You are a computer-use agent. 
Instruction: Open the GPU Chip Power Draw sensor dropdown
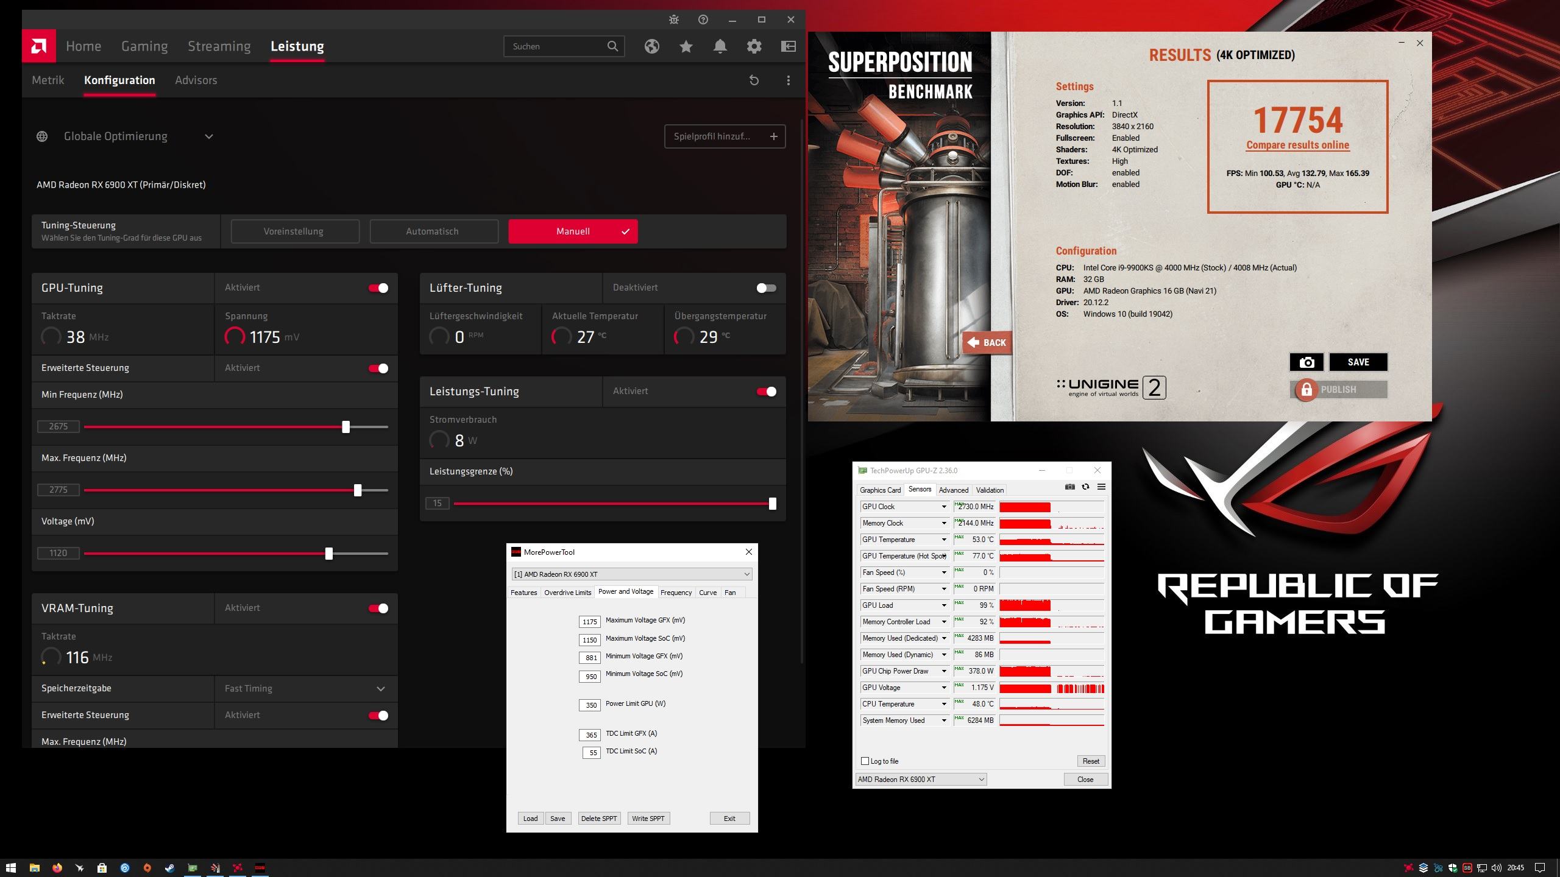click(x=944, y=671)
